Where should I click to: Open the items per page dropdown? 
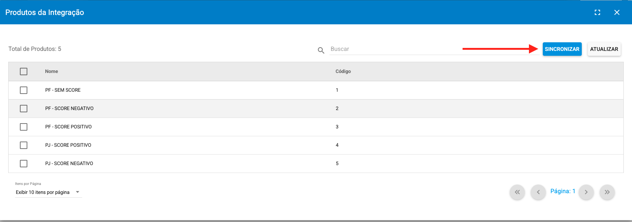coord(48,192)
